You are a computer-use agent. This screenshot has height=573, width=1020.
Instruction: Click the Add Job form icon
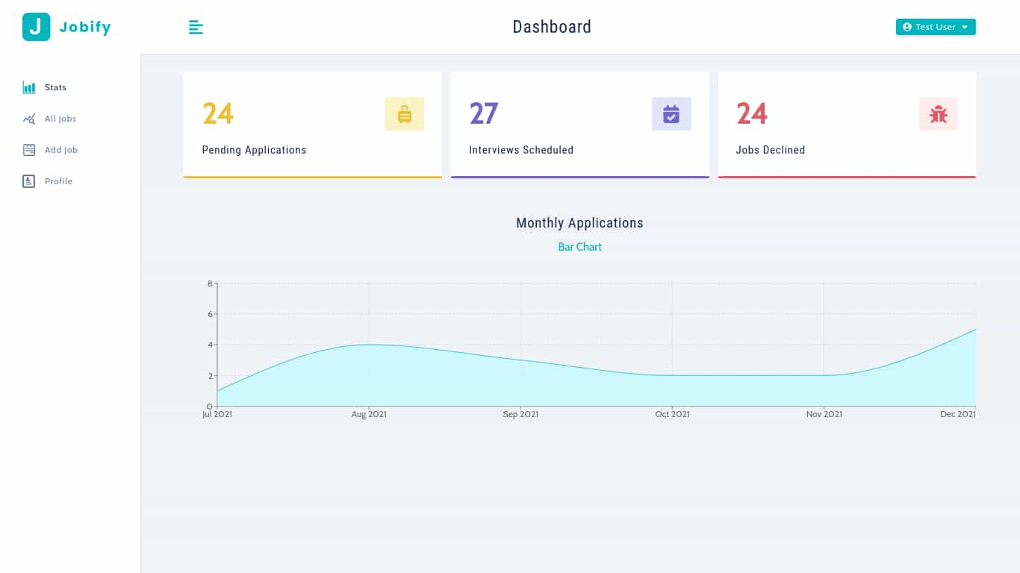[29, 150]
